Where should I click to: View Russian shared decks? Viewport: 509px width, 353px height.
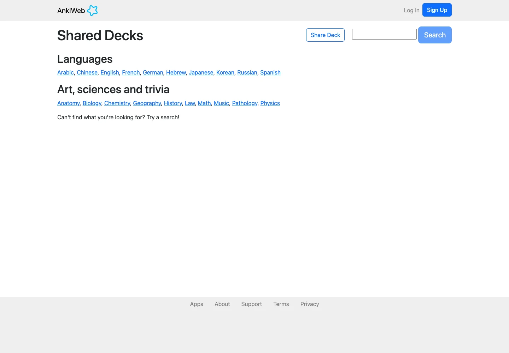(x=247, y=72)
